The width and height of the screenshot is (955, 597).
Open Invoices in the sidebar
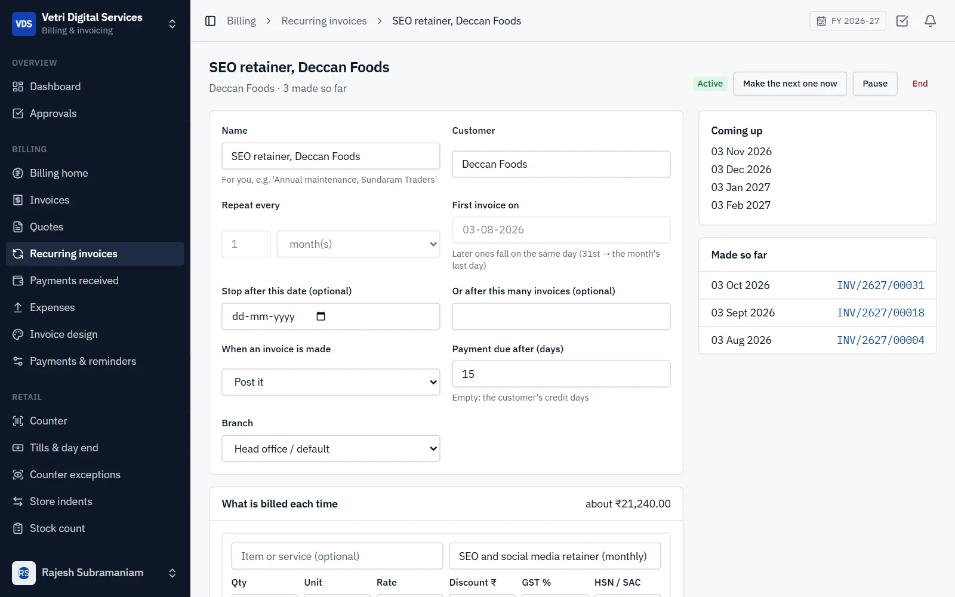click(x=95, y=200)
